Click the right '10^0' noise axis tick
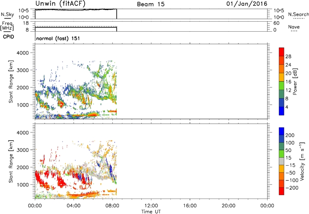Image resolution: width=309 pixels, height=214 pixels. (278, 17)
